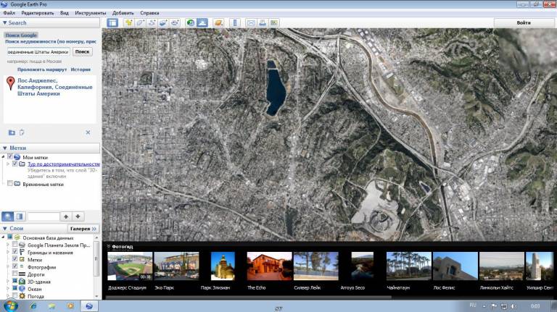Viewport: 557px width, 312px height.
Task: Collapse the Мои метки tree node
Action: point(4,156)
